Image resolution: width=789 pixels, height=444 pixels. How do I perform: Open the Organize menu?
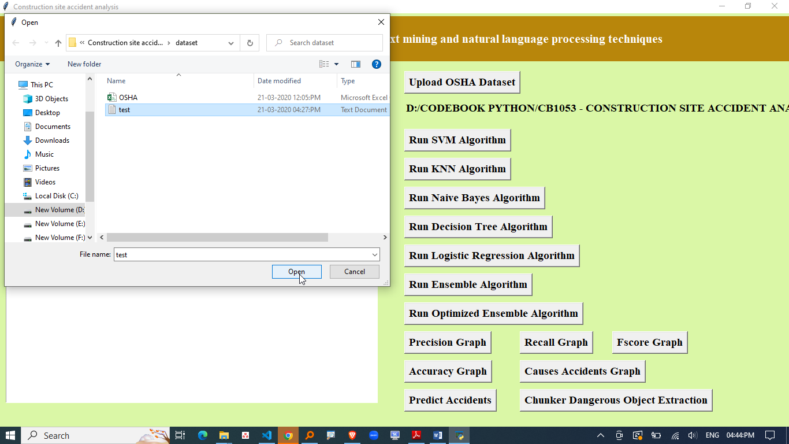point(32,64)
